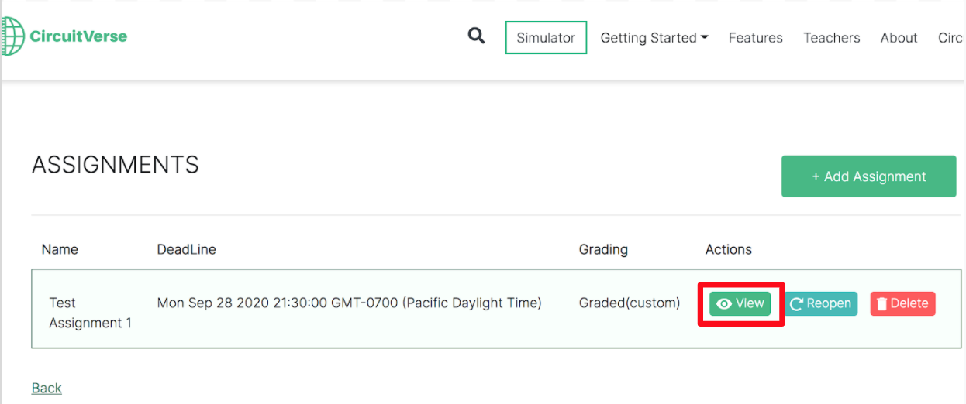
Task: Click the Grading column header
Action: 603,249
